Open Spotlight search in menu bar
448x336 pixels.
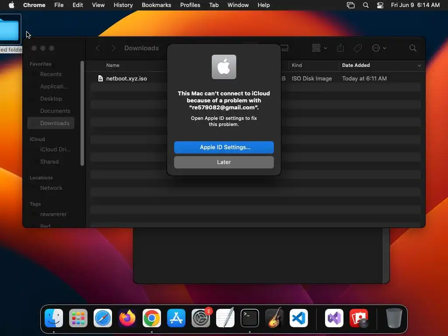(x=366, y=5)
